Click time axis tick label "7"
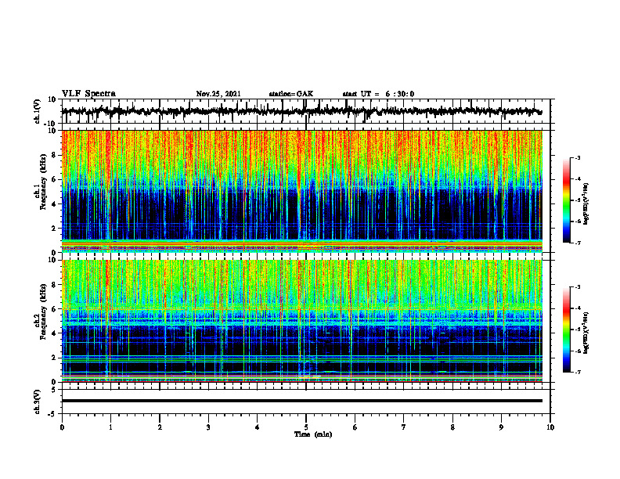The height and width of the screenshot is (479, 620). point(404,427)
